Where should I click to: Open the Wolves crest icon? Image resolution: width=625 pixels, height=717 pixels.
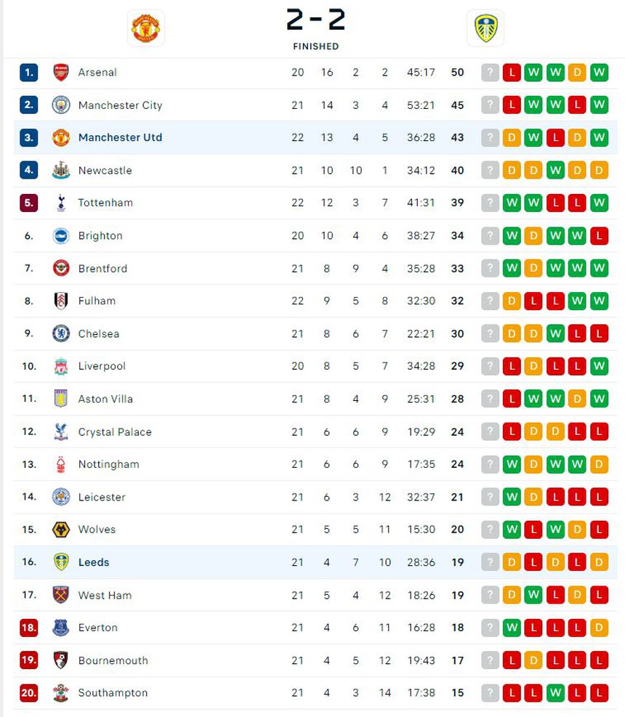coord(61,530)
